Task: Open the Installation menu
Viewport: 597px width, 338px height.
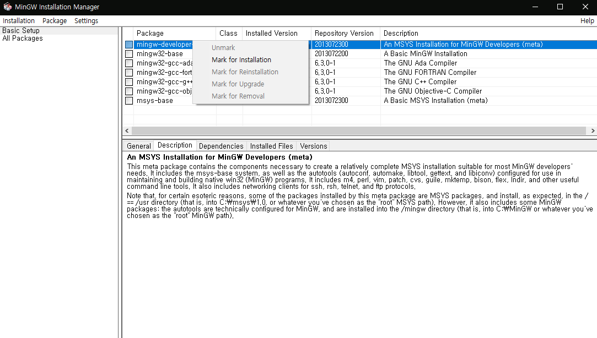Action: coord(19,21)
